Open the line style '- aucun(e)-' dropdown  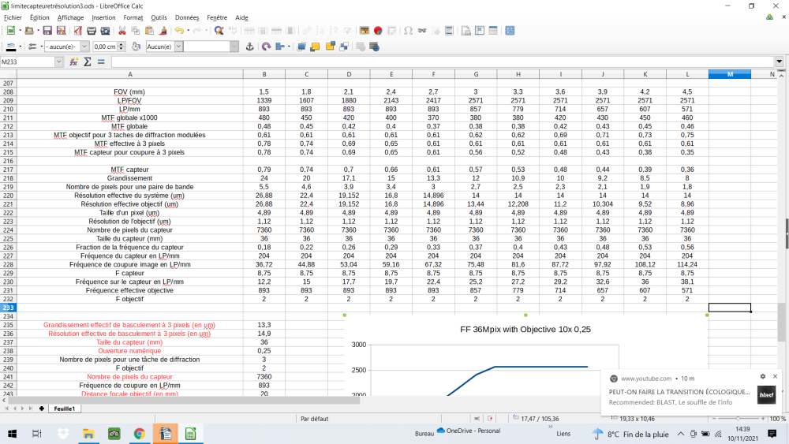pos(87,47)
